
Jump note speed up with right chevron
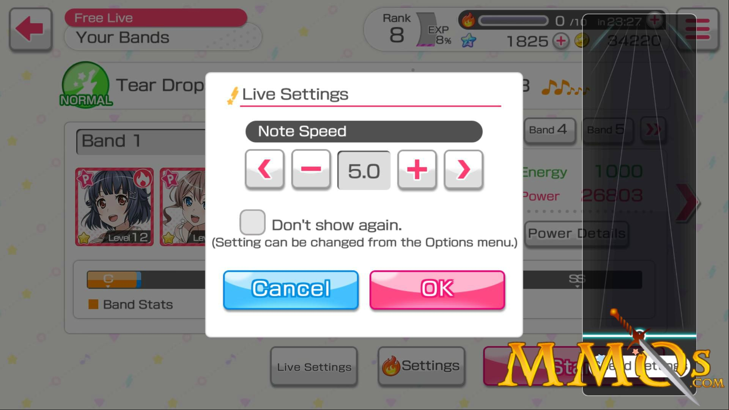click(x=463, y=169)
